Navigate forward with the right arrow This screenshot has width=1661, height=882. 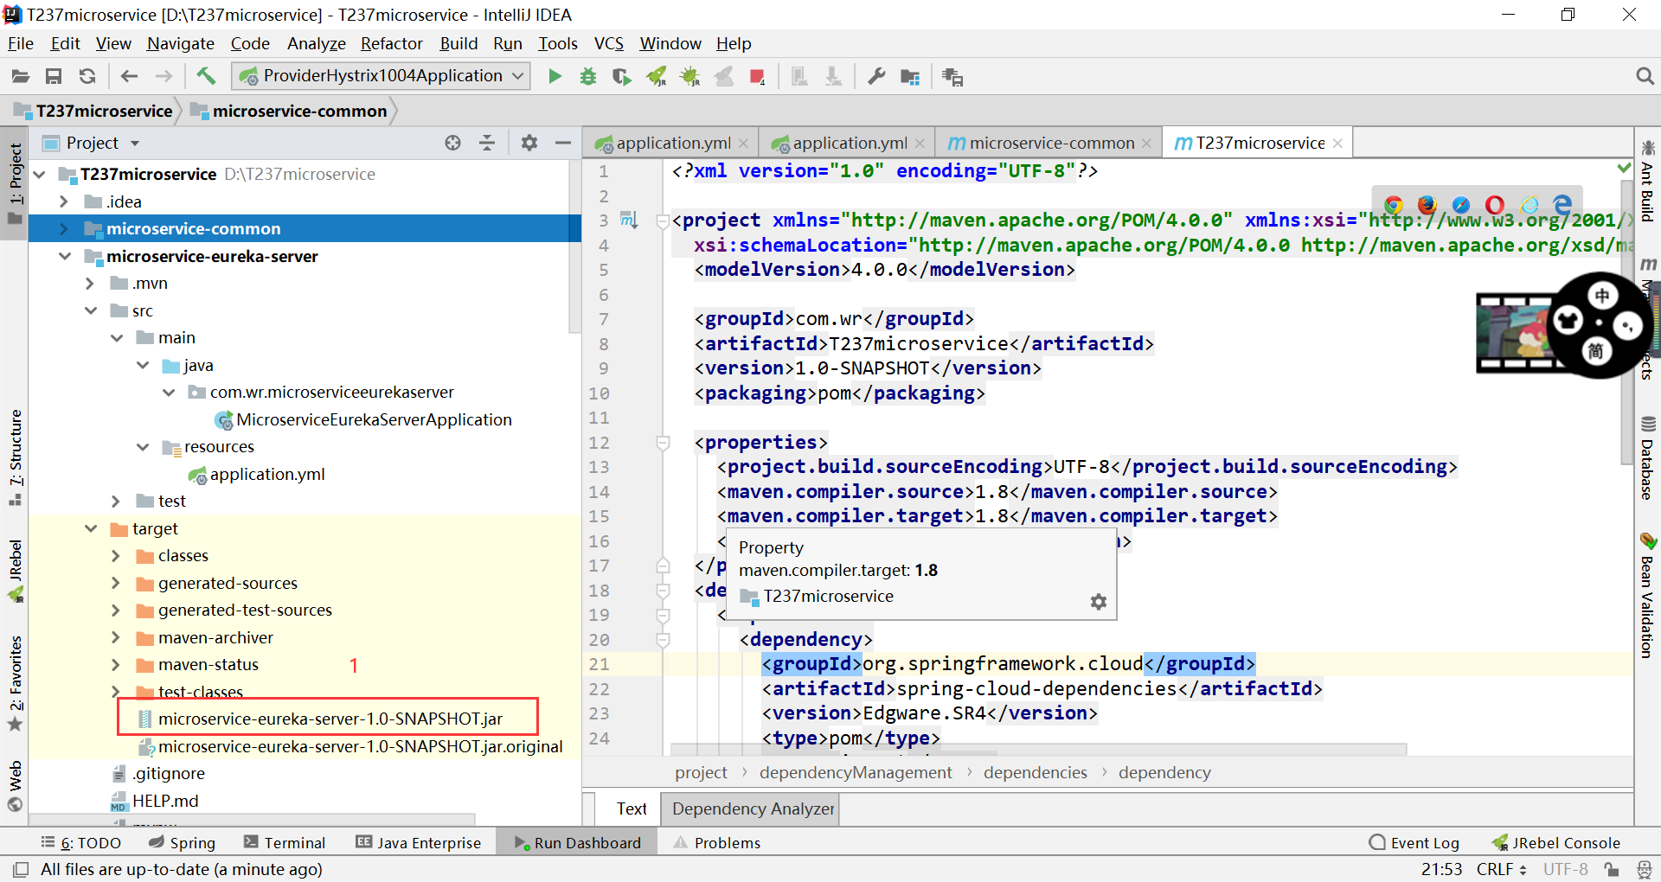tap(164, 76)
